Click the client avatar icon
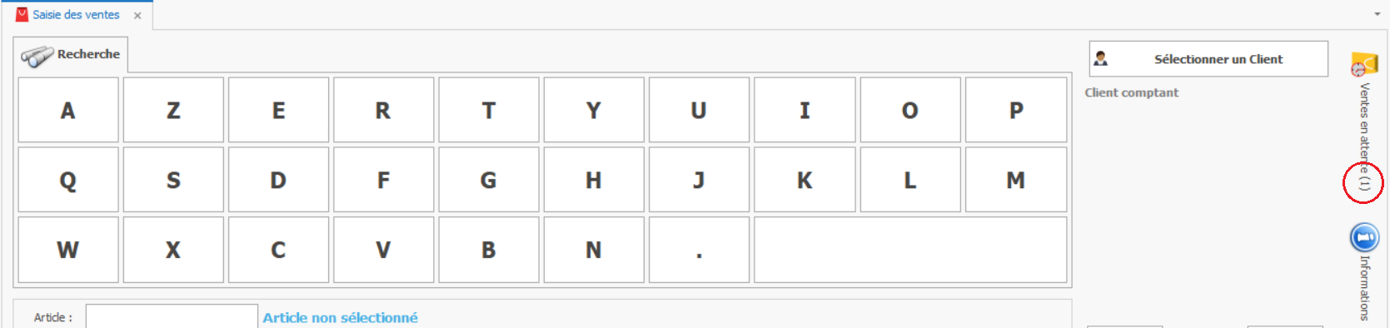The image size is (1390, 328). coord(1101,58)
